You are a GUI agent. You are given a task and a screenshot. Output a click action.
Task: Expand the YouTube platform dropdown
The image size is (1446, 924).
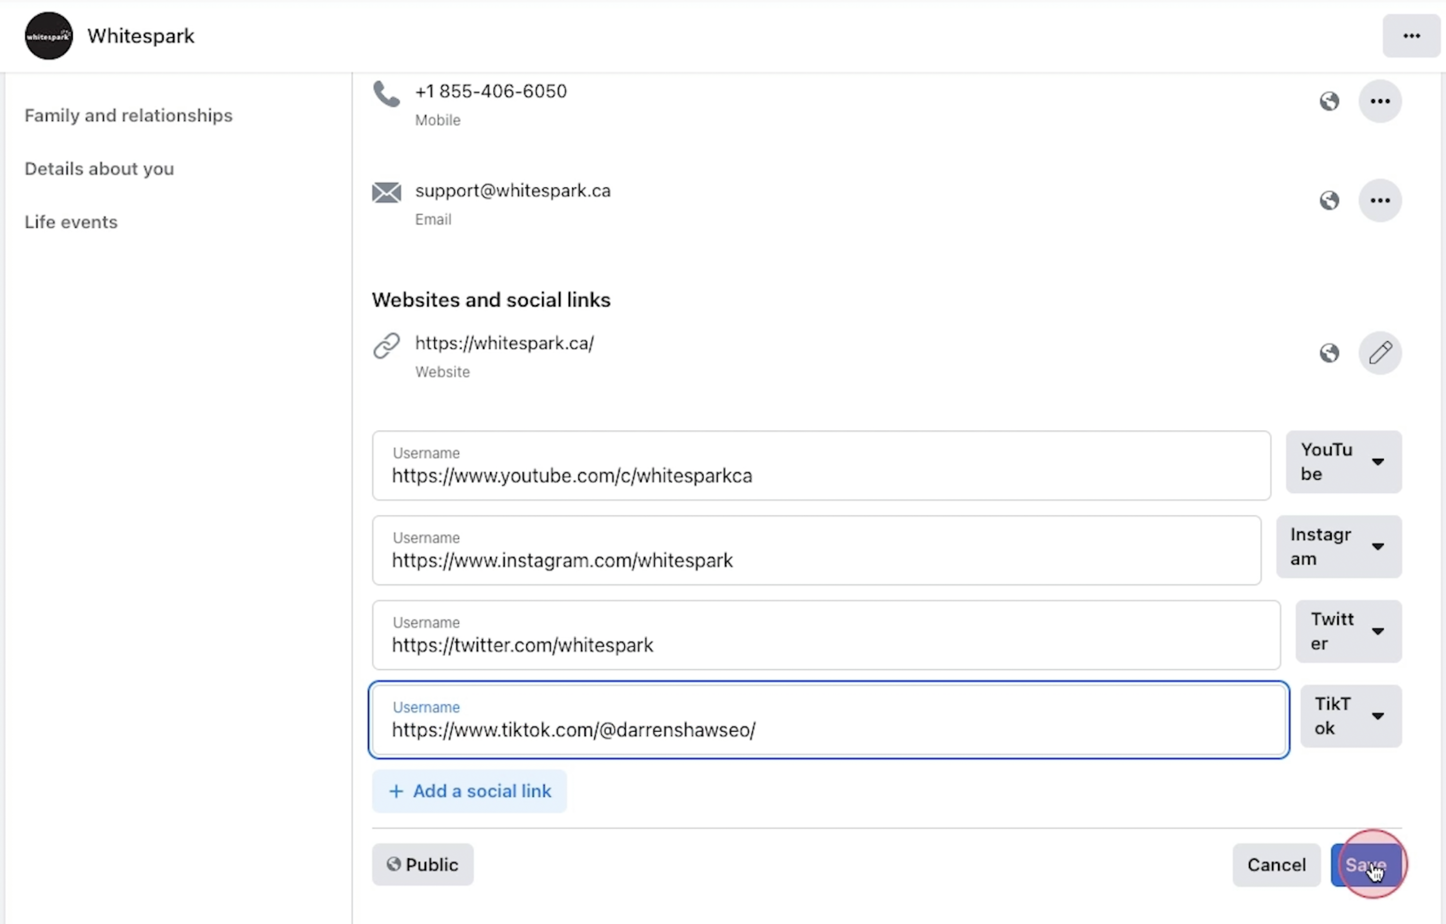point(1343,462)
